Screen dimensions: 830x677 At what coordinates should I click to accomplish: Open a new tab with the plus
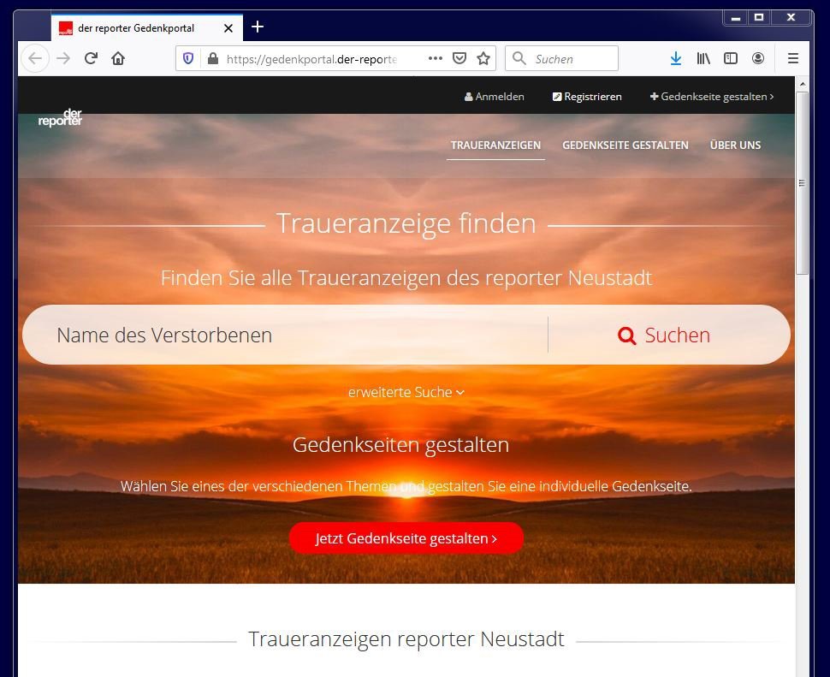point(258,27)
